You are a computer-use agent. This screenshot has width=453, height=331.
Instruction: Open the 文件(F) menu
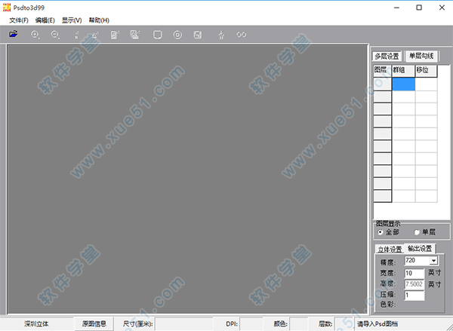tap(19, 20)
